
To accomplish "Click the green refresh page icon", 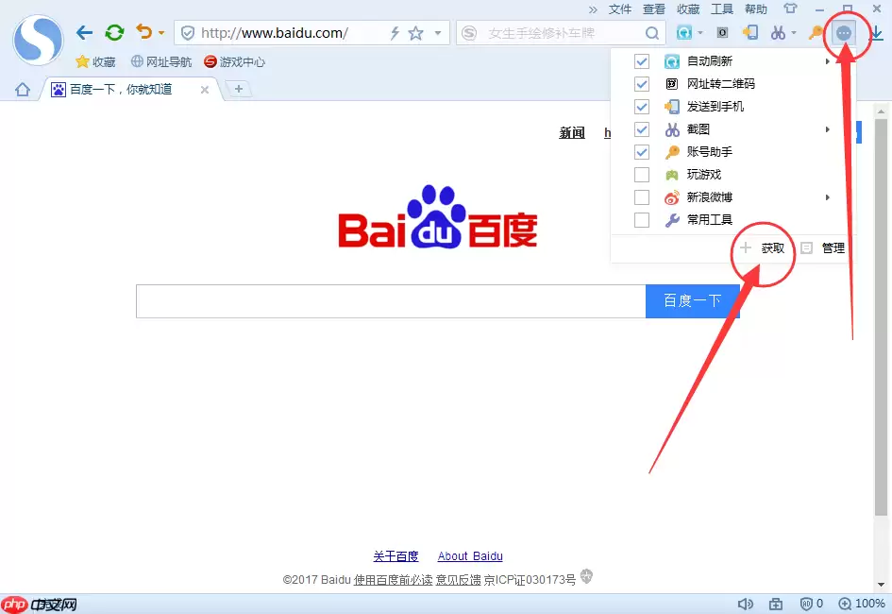I will [114, 33].
